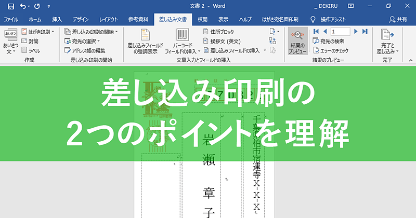This screenshot has height=218, width=416.
Task: Switch to the 校閲 tab
Action: click(x=202, y=19)
